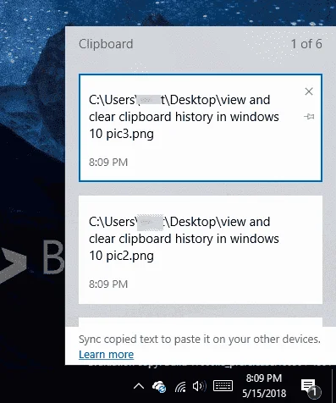Click the 1 of 6 counter
This screenshot has width=336, height=403.
306,44
